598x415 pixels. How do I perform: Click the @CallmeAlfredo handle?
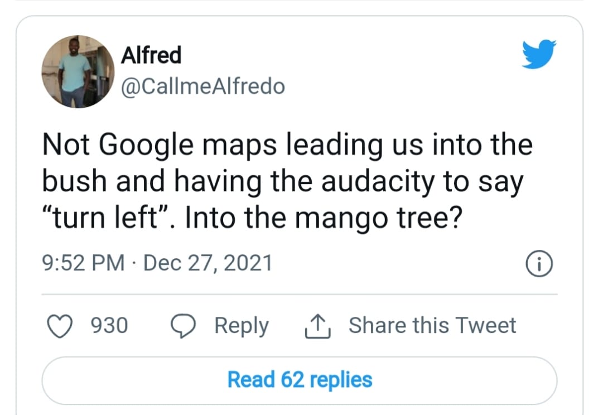pos(202,86)
